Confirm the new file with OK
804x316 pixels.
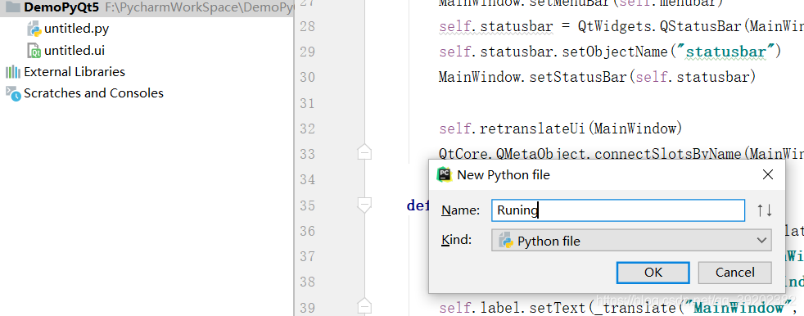click(653, 273)
